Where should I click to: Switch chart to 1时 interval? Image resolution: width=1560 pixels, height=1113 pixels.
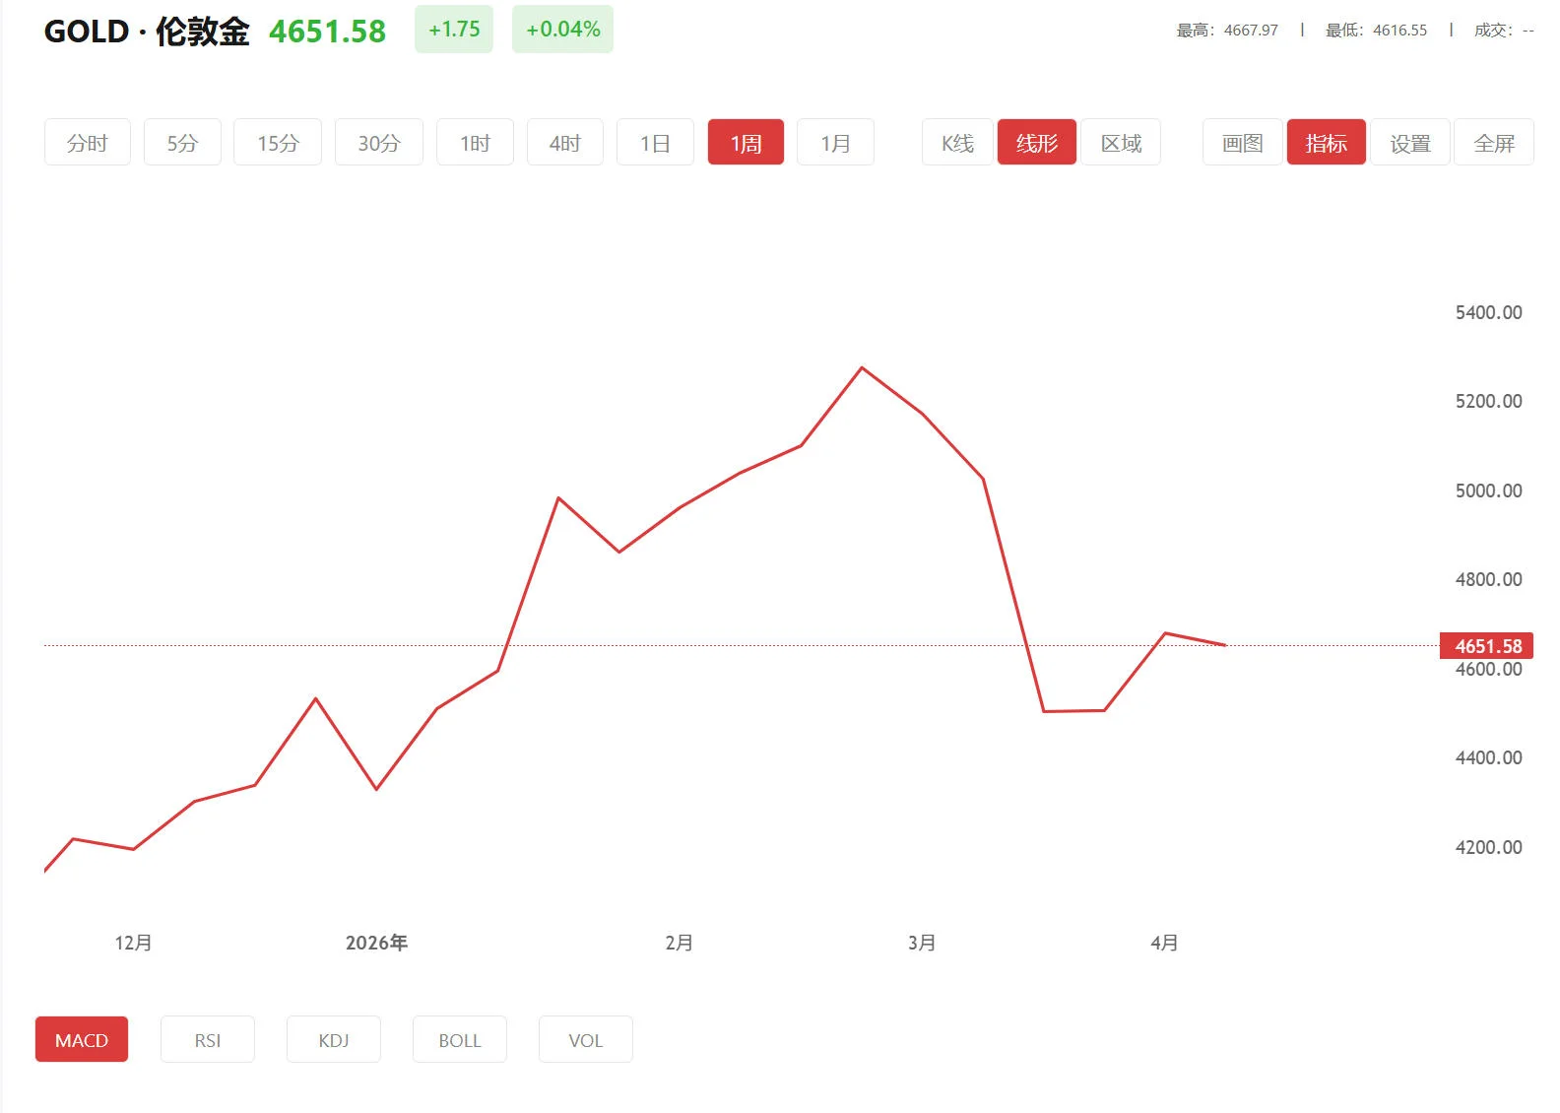[x=475, y=143]
